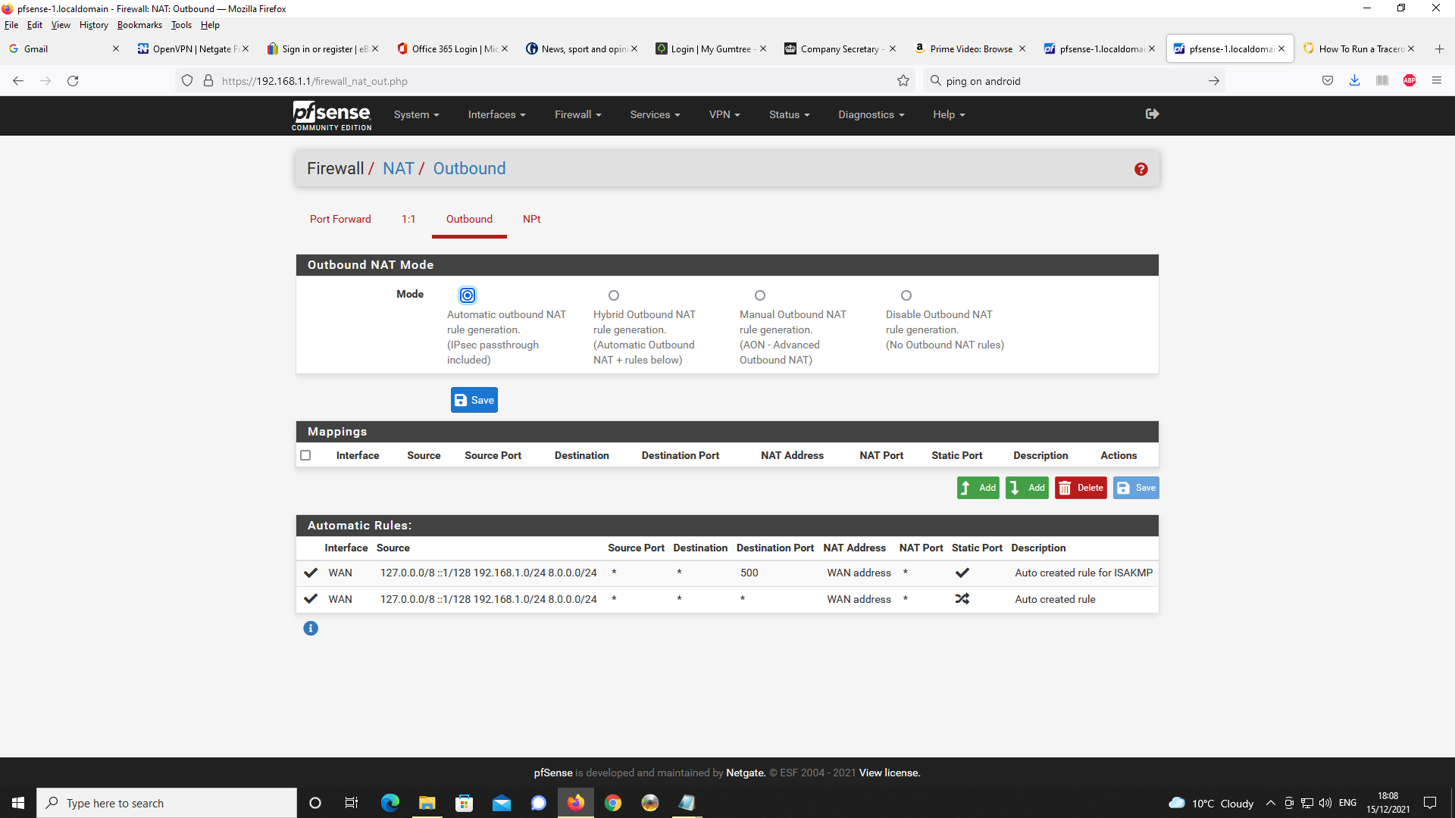Close the Prime Video browser tab

click(x=1022, y=48)
